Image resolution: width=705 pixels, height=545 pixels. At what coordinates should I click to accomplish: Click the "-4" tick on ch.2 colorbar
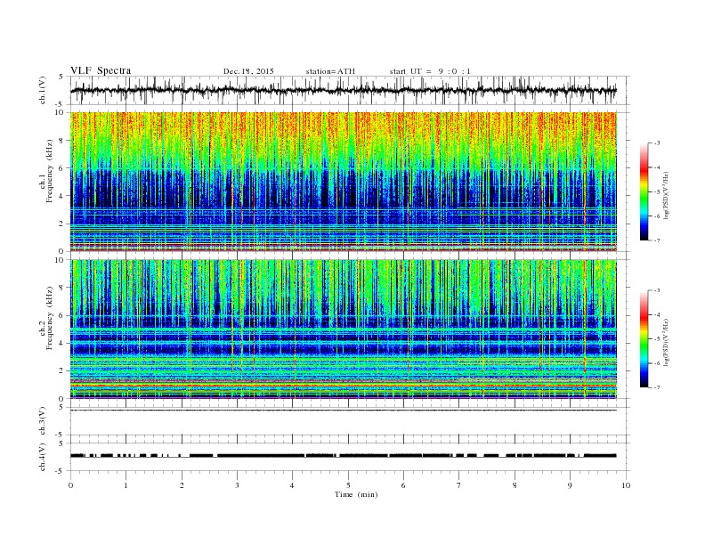click(656, 314)
